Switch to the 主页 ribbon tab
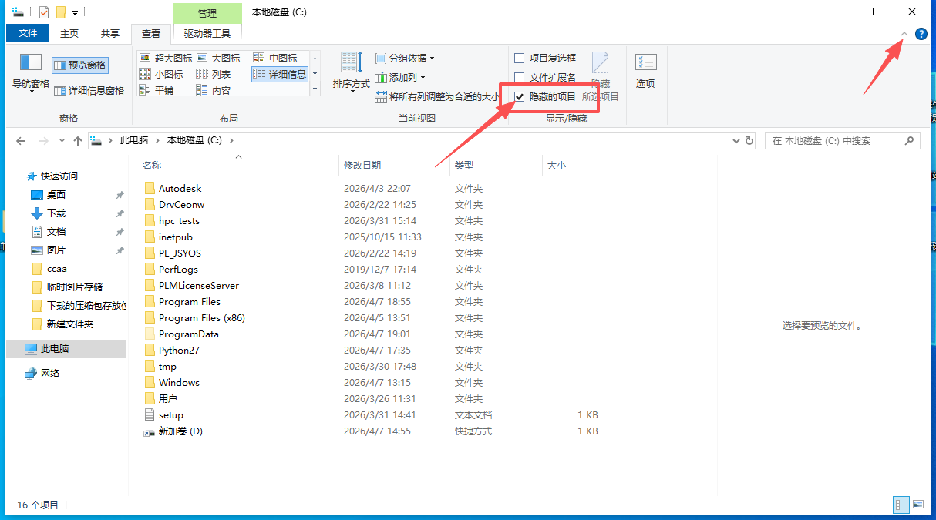 point(69,33)
